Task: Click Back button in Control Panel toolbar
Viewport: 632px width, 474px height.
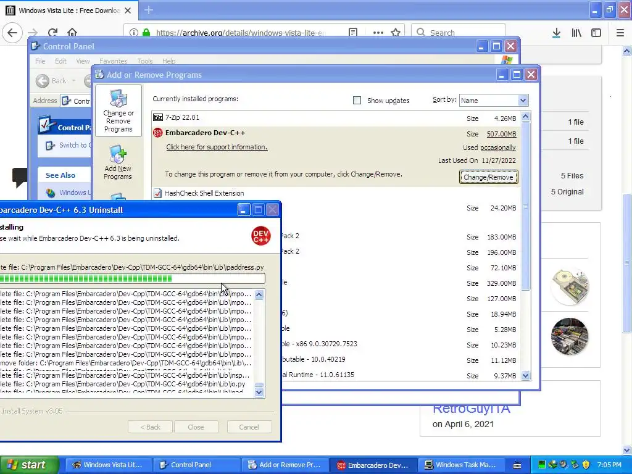Action: pos(51,81)
